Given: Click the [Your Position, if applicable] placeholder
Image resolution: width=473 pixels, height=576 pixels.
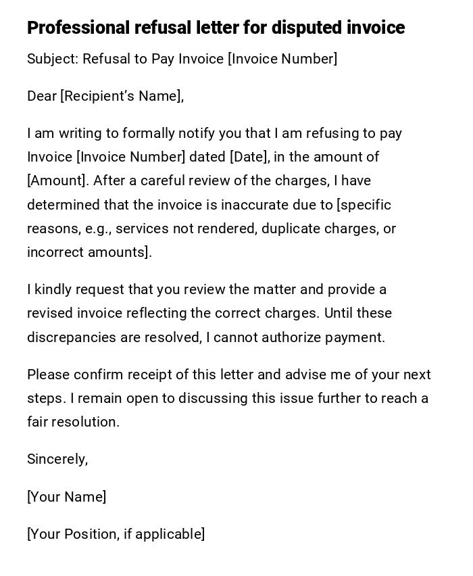Looking at the screenshot, I should (116, 534).
